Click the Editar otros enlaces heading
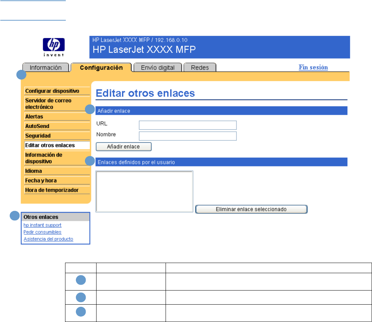Screen dimensions: 372x322 point(145,93)
